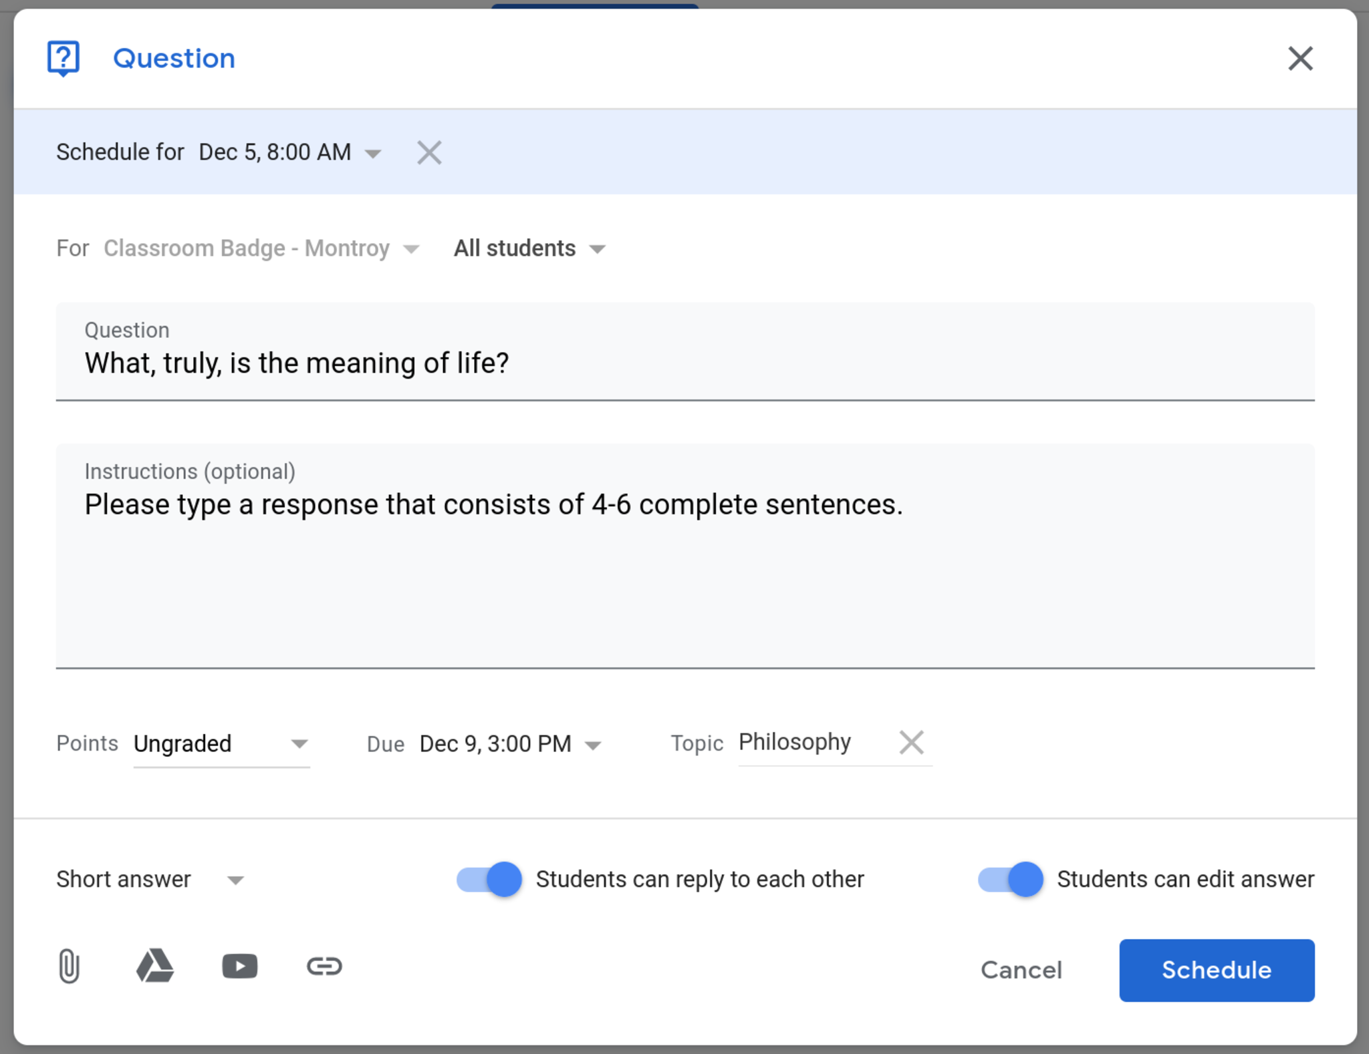Click the Schedule button
The width and height of the screenshot is (1369, 1054).
coord(1216,970)
